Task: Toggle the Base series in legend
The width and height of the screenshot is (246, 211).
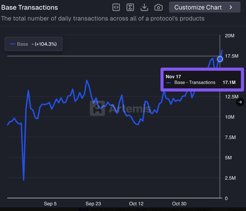Action: click(x=22, y=44)
